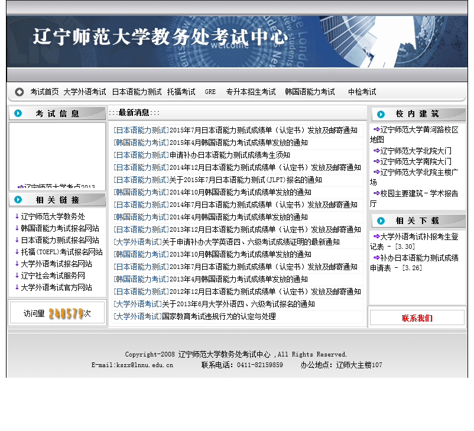Open 托福考试 navigation item

pyautogui.click(x=181, y=92)
